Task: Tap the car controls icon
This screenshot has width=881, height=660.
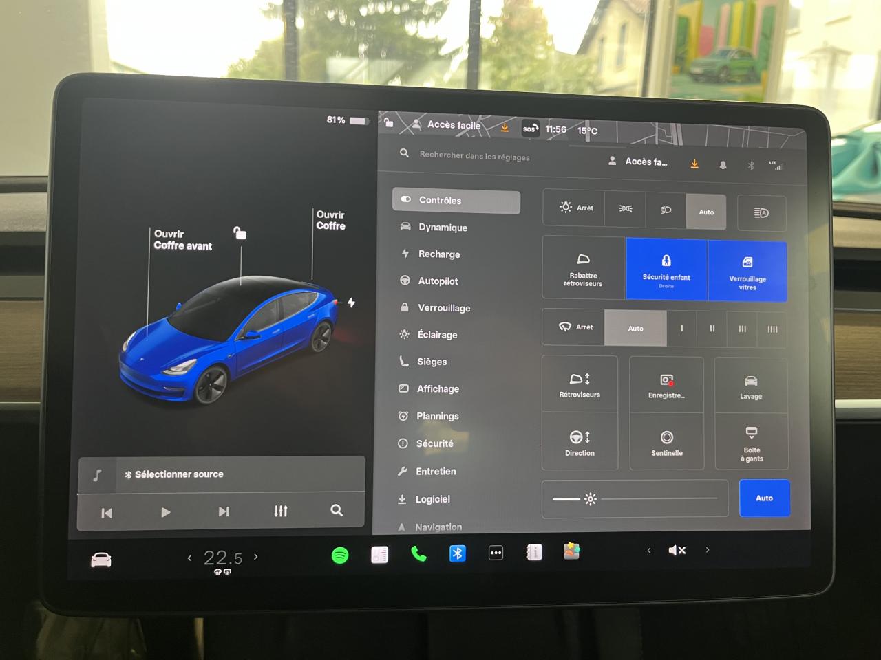Action: pos(101,560)
